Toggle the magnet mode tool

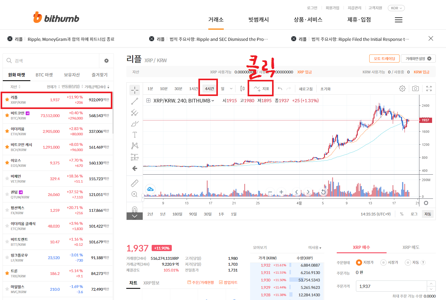coord(135,209)
